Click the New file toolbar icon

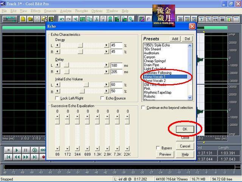tap(23, 19)
